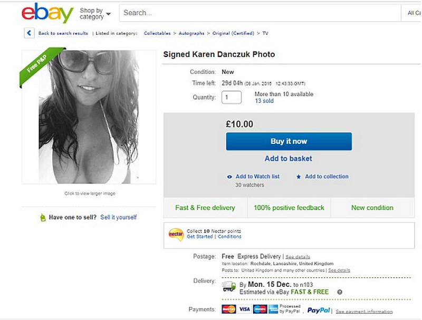The image size is (422, 320).
Task: Open the All Categories search dropdown
Action: [414, 13]
